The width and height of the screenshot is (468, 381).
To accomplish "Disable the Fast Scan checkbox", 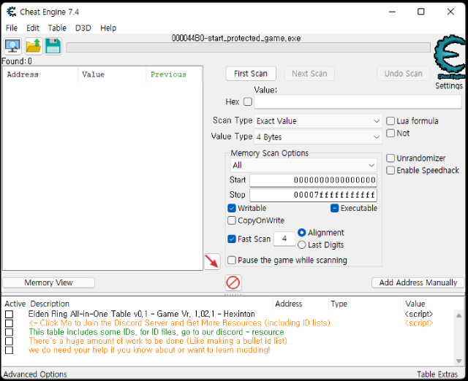I will [232, 239].
